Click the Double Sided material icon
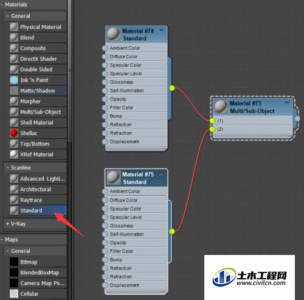This screenshot has width=304, height=300. pyautogui.click(x=14, y=69)
